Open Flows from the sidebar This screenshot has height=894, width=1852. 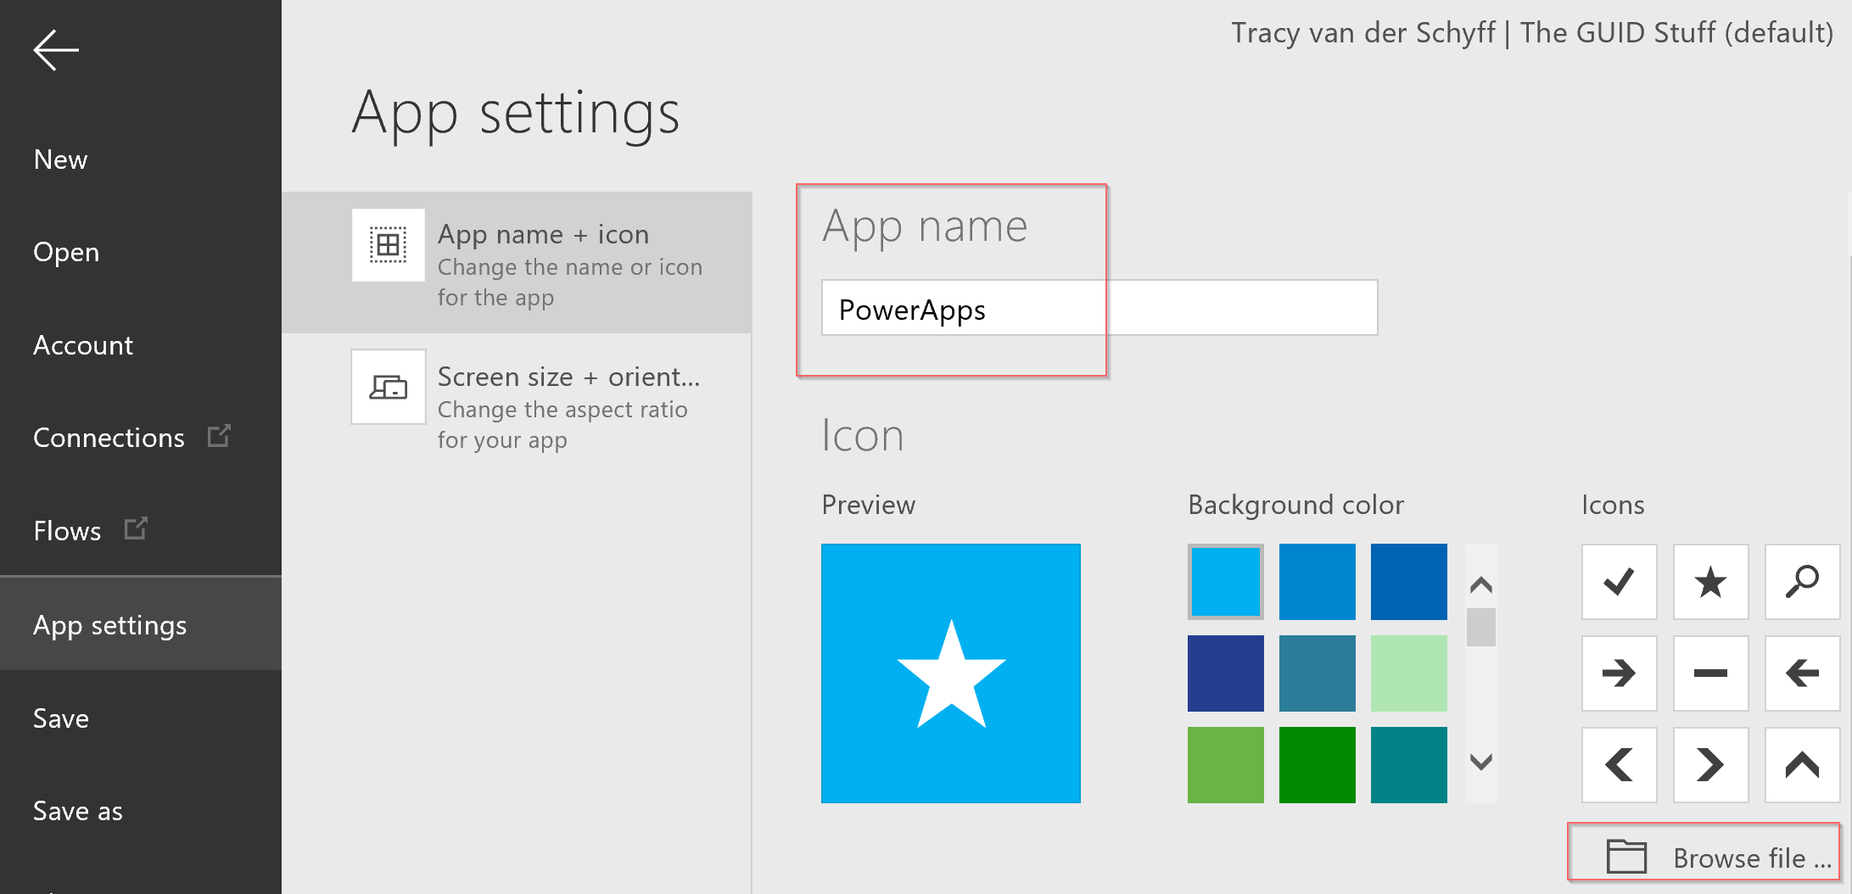(x=67, y=531)
